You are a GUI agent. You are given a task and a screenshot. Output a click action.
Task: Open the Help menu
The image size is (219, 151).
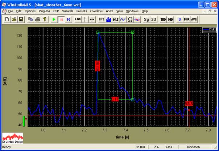tap(145, 11)
